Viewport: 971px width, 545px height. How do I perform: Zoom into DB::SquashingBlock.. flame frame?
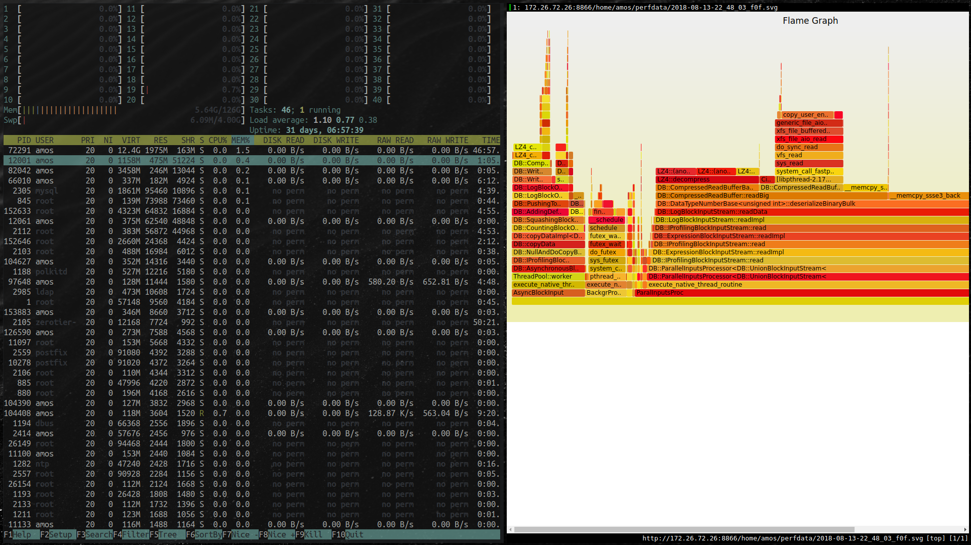pos(548,220)
